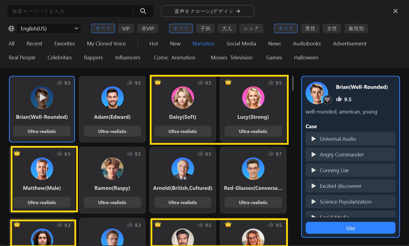Open the Real People category

[22, 57]
